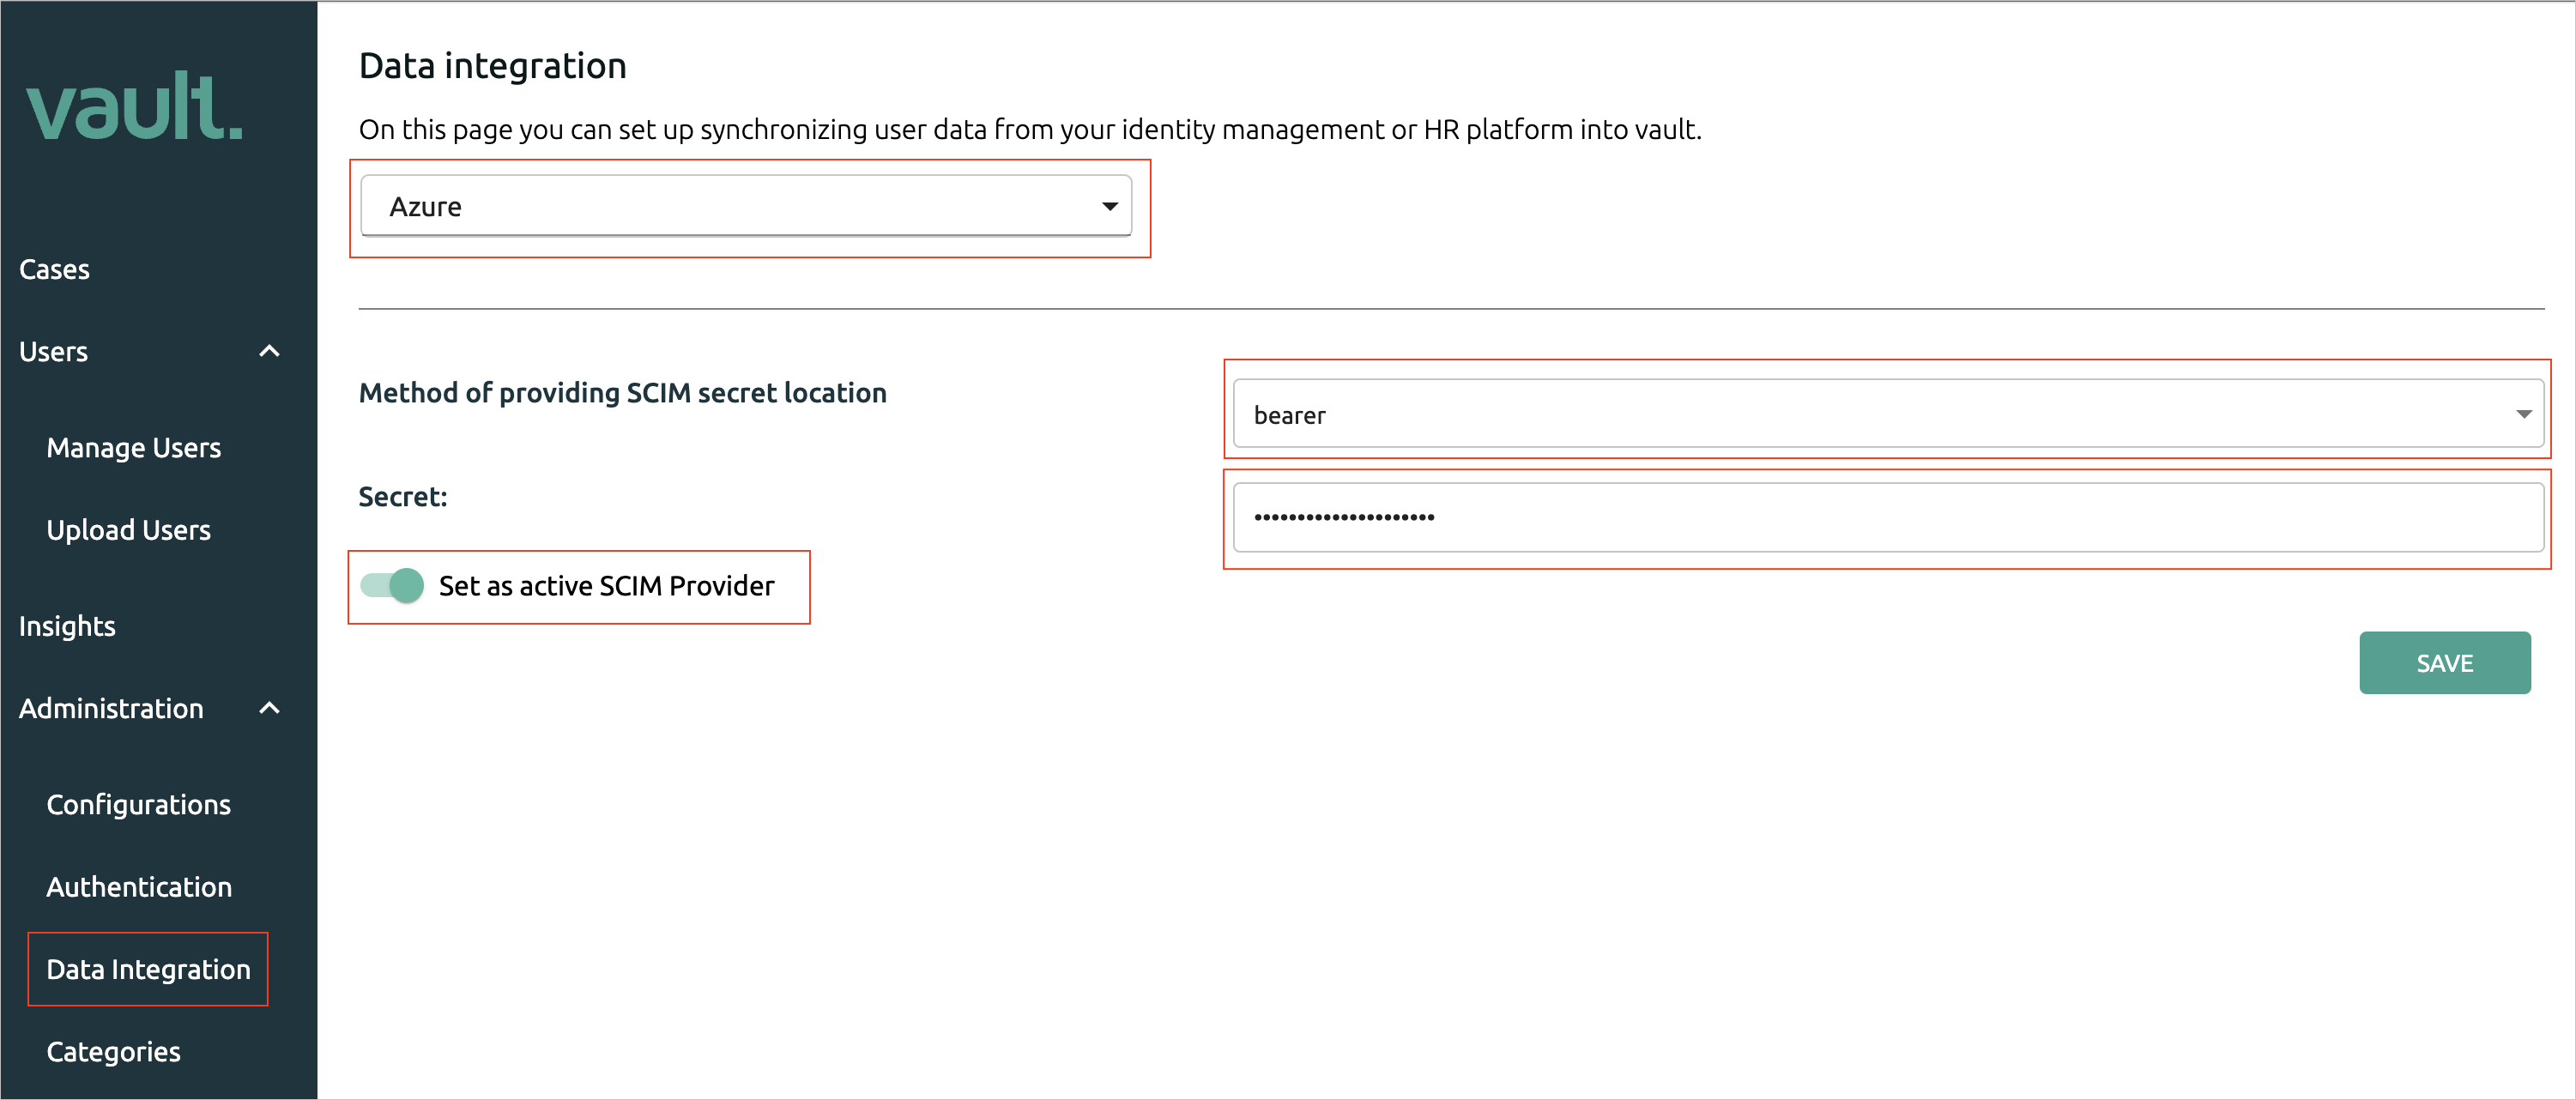The height and width of the screenshot is (1100, 2576).
Task: Click the Configurations menu icon
Action: click(138, 803)
